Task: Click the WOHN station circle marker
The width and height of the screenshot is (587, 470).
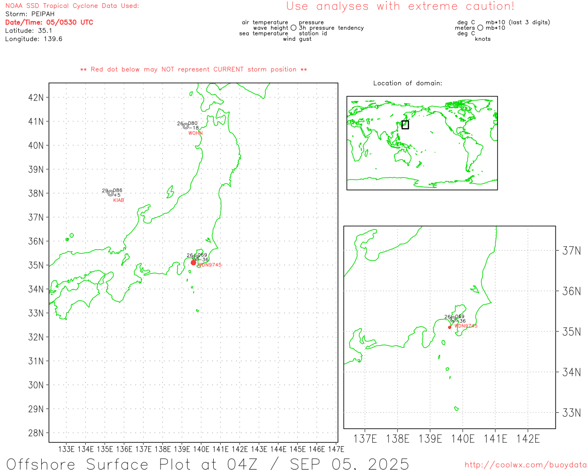Action: (x=186, y=126)
